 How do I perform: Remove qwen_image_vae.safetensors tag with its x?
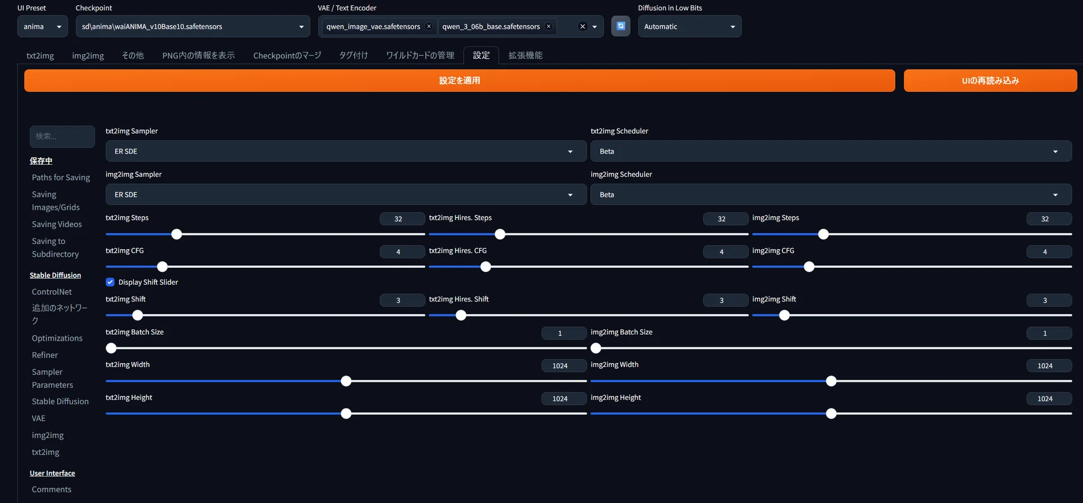pyautogui.click(x=429, y=27)
